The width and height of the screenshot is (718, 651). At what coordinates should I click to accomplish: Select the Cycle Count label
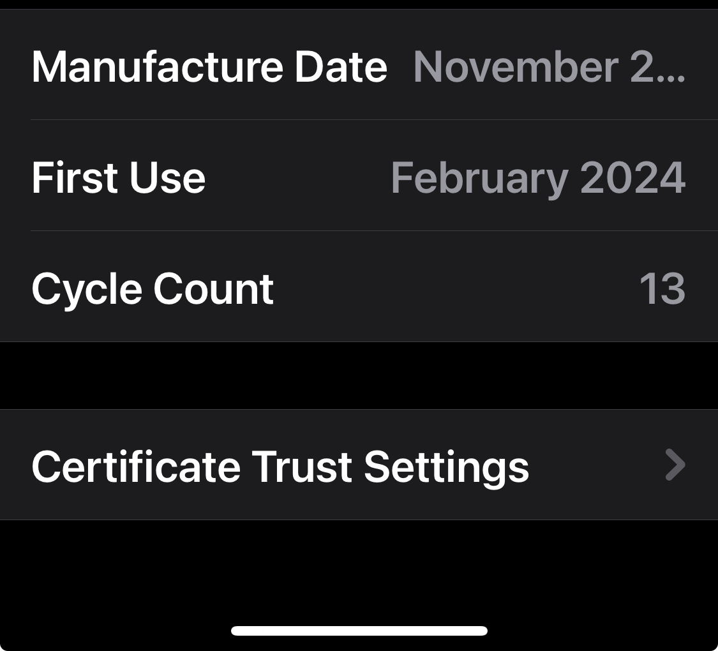tap(153, 288)
